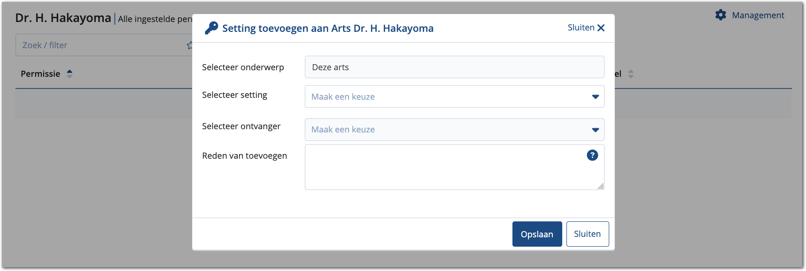Click the Sluiten text in the dialog header
Image resolution: width=806 pixels, height=271 pixels.
581,28
